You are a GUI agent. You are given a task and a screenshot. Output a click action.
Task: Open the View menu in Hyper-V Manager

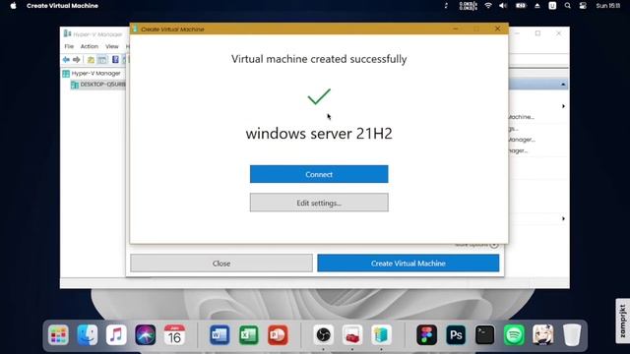click(112, 46)
